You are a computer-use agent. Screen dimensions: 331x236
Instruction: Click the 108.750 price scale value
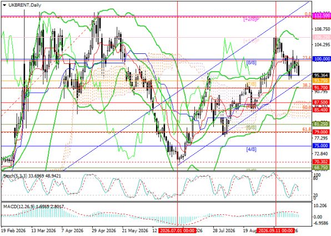pos(322,29)
